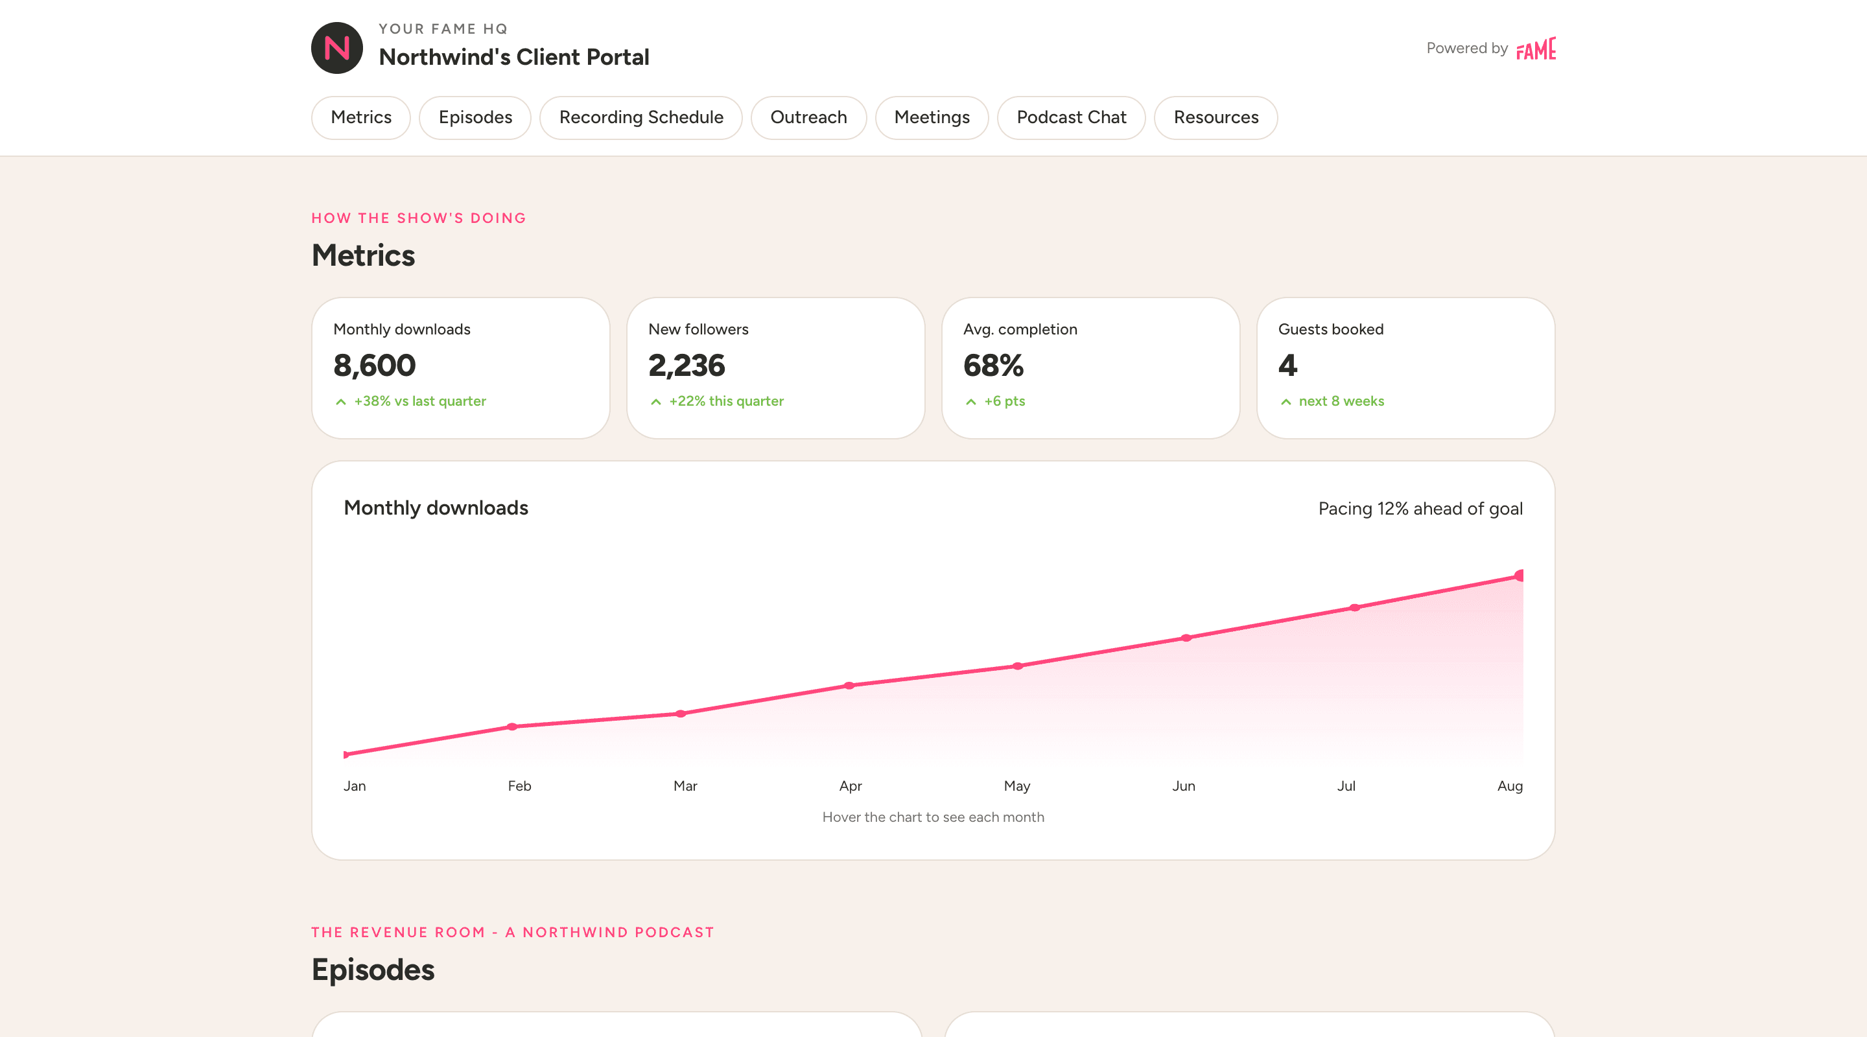Viewport: 1867px width, 1037px height.
Task: Click the '+22% this quarter' text
Action: (x=726, y=401)
